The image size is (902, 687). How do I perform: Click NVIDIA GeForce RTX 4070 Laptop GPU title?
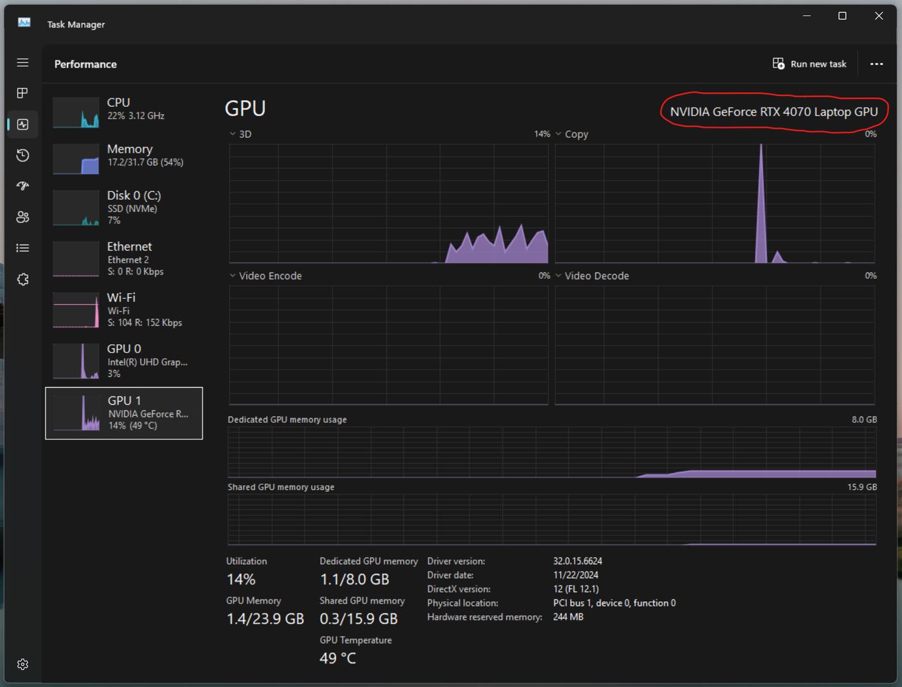(x=774, y=112)
